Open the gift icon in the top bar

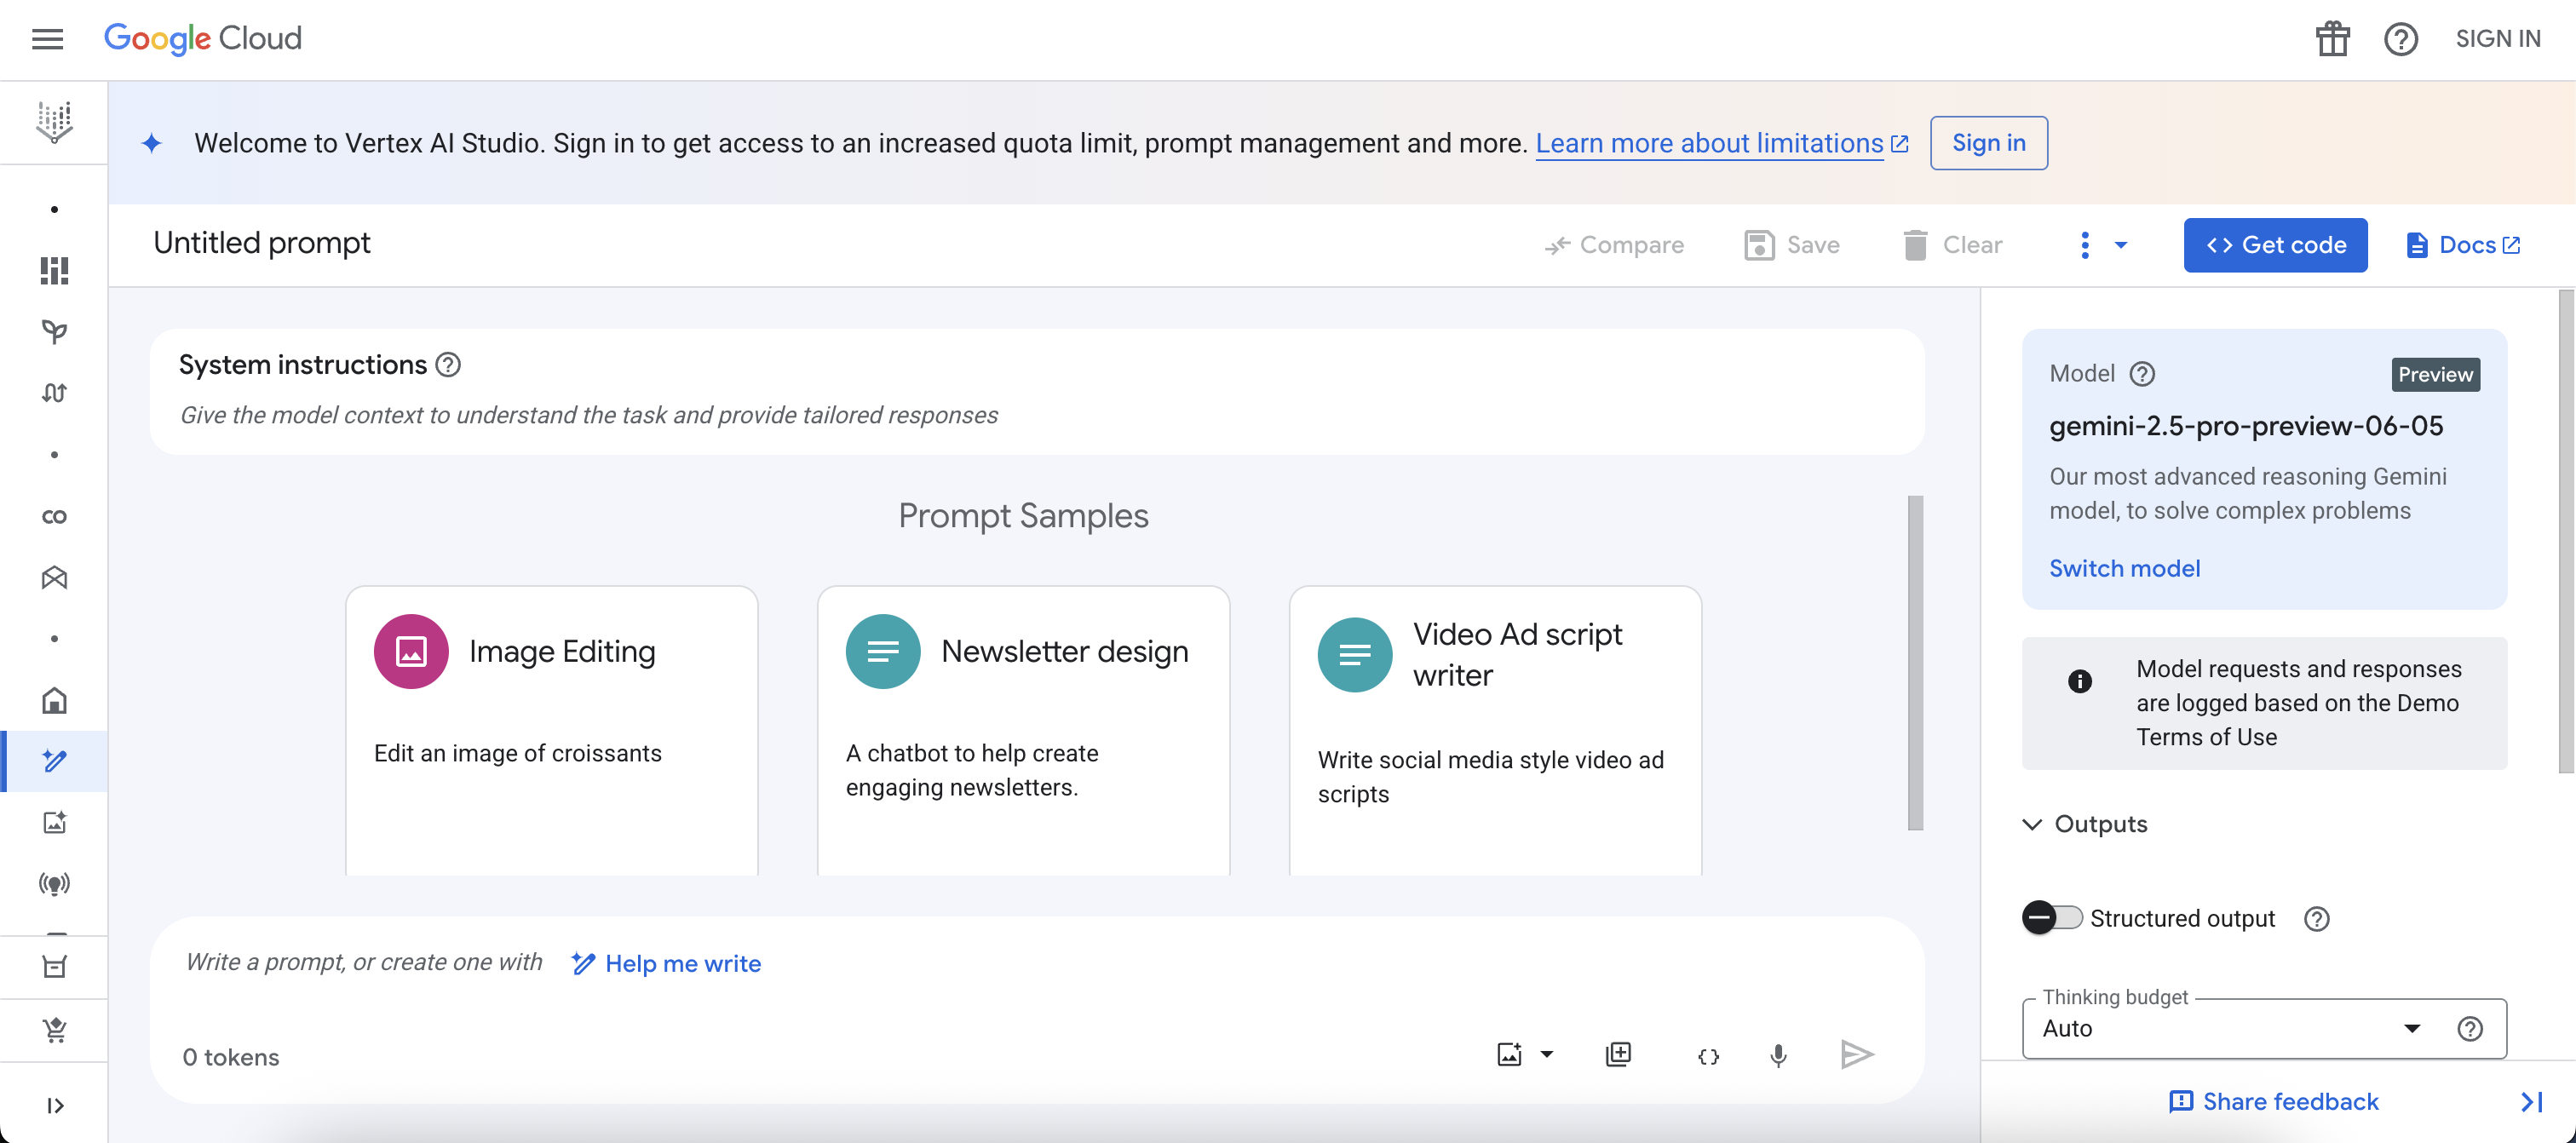[2332, 39]
